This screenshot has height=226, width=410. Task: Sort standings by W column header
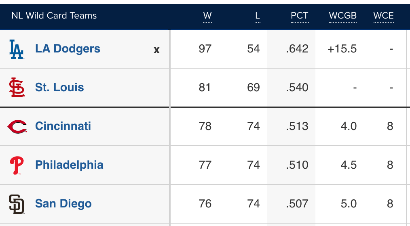207,16
